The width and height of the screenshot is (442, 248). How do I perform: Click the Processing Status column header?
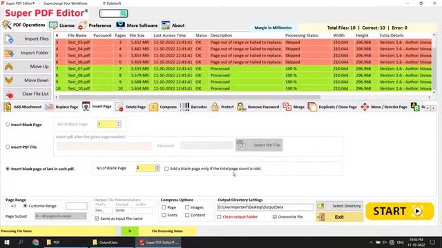(x=302, y=35)
